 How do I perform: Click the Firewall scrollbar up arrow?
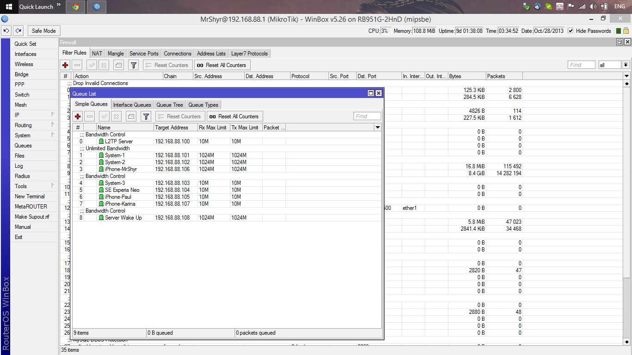tap(627, 84)
